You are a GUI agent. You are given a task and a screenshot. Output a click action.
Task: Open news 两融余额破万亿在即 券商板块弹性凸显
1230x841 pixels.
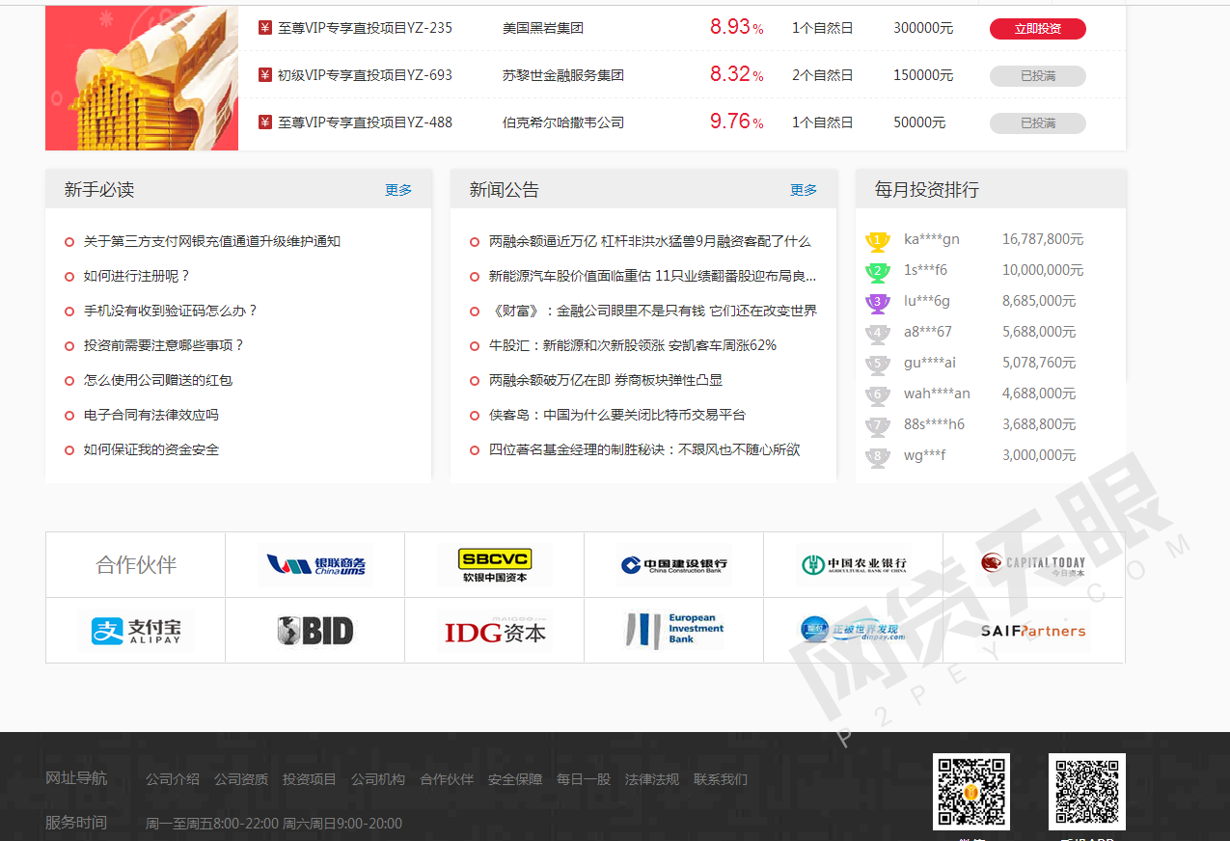[x=606, y=380]
